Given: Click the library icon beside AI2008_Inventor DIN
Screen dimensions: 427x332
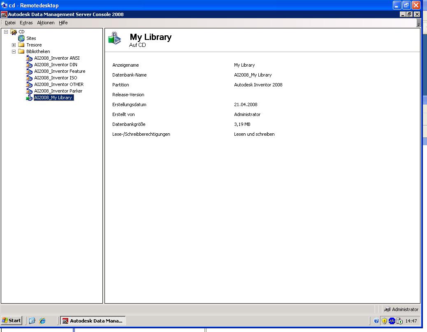Looking at the screenshot, I should tap(29, 65).
